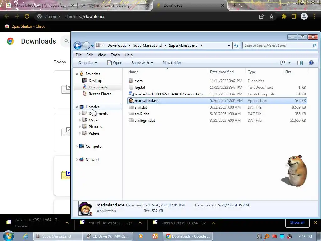321x241 pixels.
Task: Open the media player taskbar icon
Action: tap(141, 236)
